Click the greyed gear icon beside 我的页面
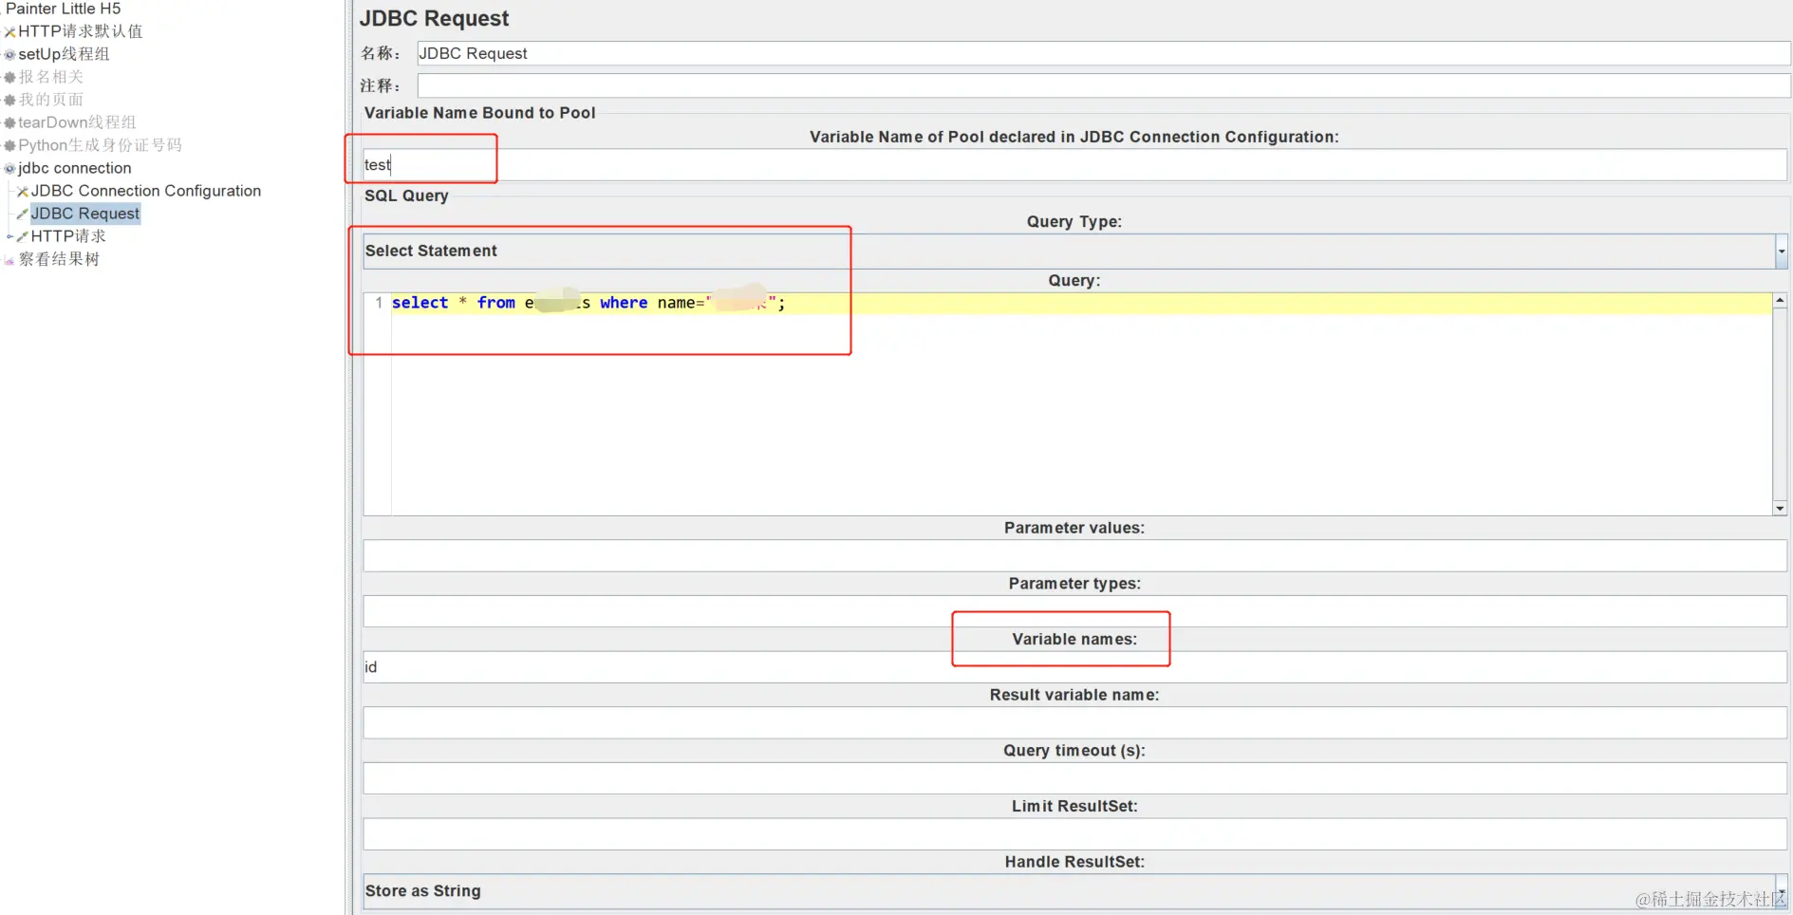 coord(10,101)
